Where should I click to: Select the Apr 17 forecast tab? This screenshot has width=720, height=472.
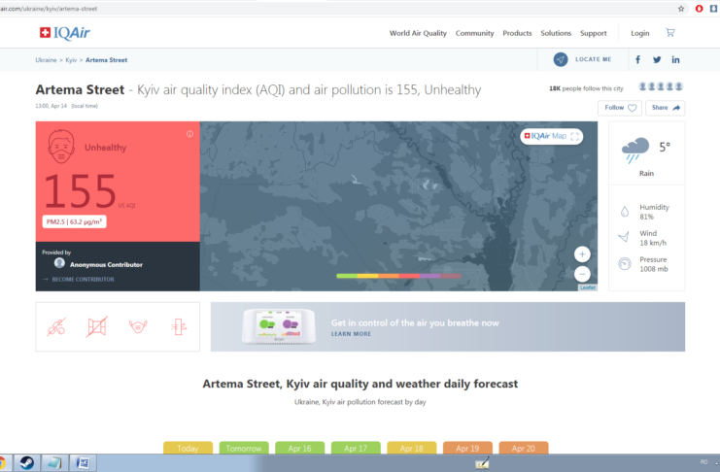tap(356, 448)
